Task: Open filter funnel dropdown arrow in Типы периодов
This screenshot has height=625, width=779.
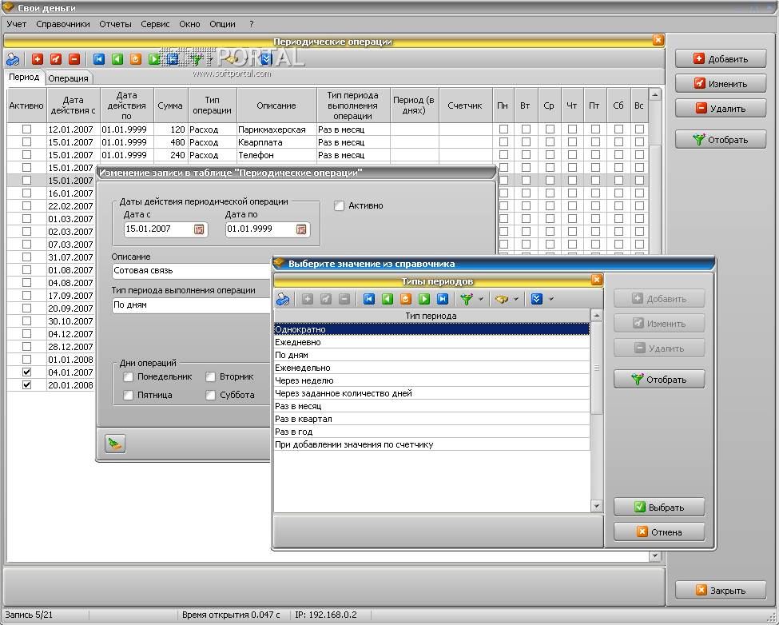Action: coord(481,300)
